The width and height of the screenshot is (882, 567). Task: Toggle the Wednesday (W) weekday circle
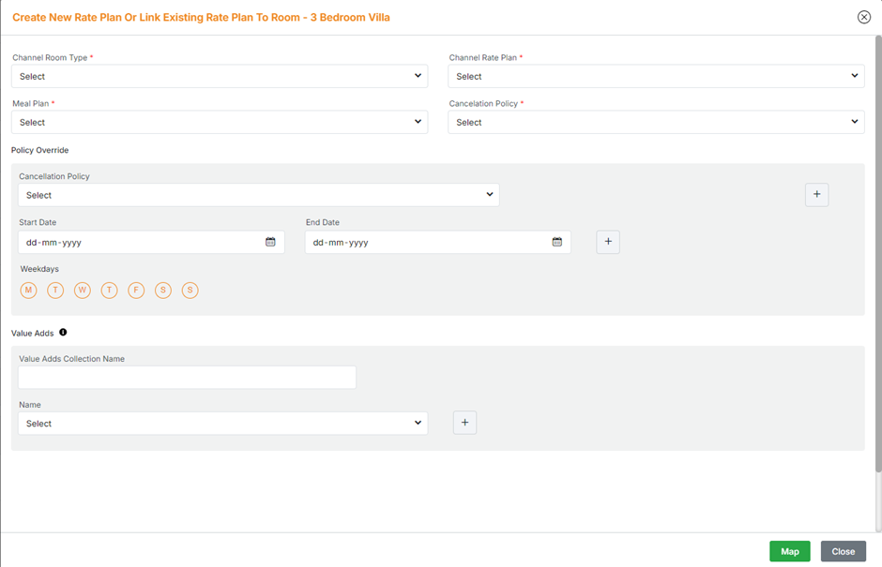click(x=83, y=291)
